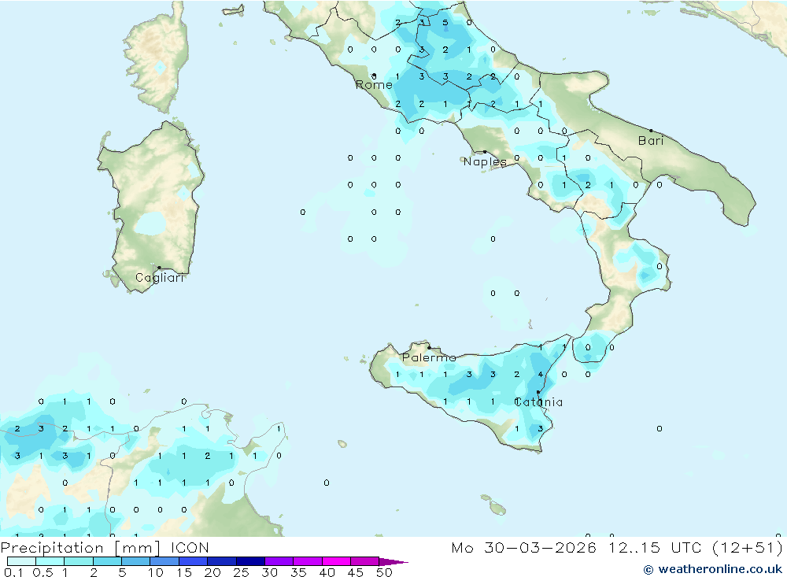The height and width of the screenshot is (577, 787).
Task: Click the precipitation value '5' north of Rome
Action: [445, 23]
